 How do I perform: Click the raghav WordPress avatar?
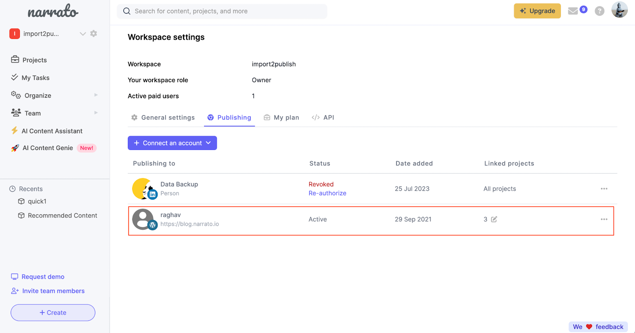pyautogui.click(x=144, y=219)
